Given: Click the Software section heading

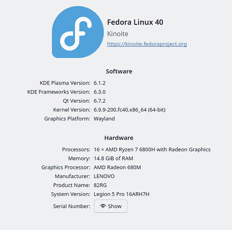Looking at the screenshot, I should point(119,71).
